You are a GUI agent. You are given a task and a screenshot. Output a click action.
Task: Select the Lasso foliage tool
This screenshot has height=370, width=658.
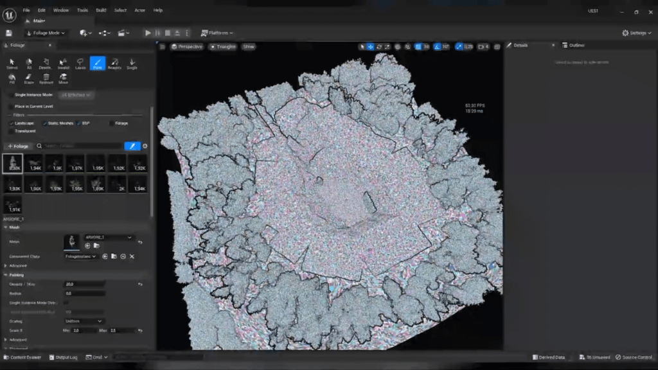coord(80,64)
